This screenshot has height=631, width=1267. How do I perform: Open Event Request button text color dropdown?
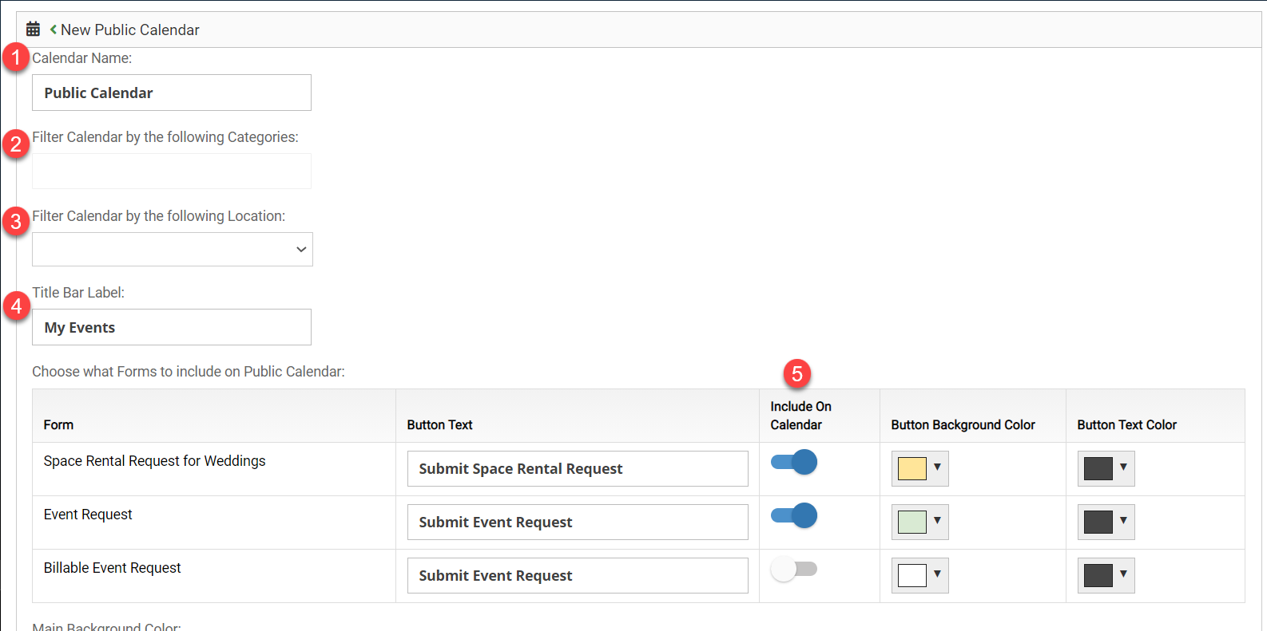click(1106, 522)
